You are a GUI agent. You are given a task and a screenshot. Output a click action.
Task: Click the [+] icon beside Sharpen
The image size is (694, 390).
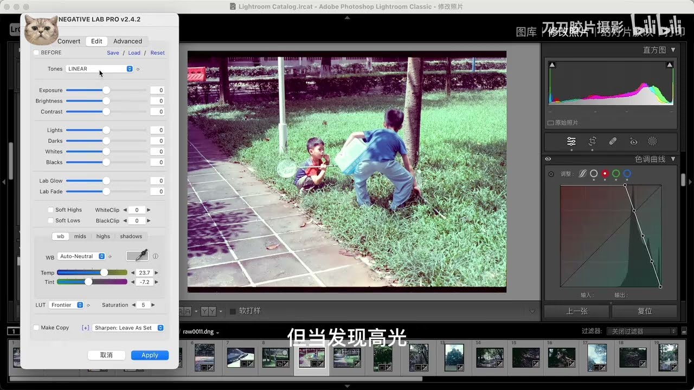coord(85,328)
